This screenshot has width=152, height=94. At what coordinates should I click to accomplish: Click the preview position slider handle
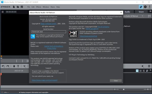(x=1, y=58)
